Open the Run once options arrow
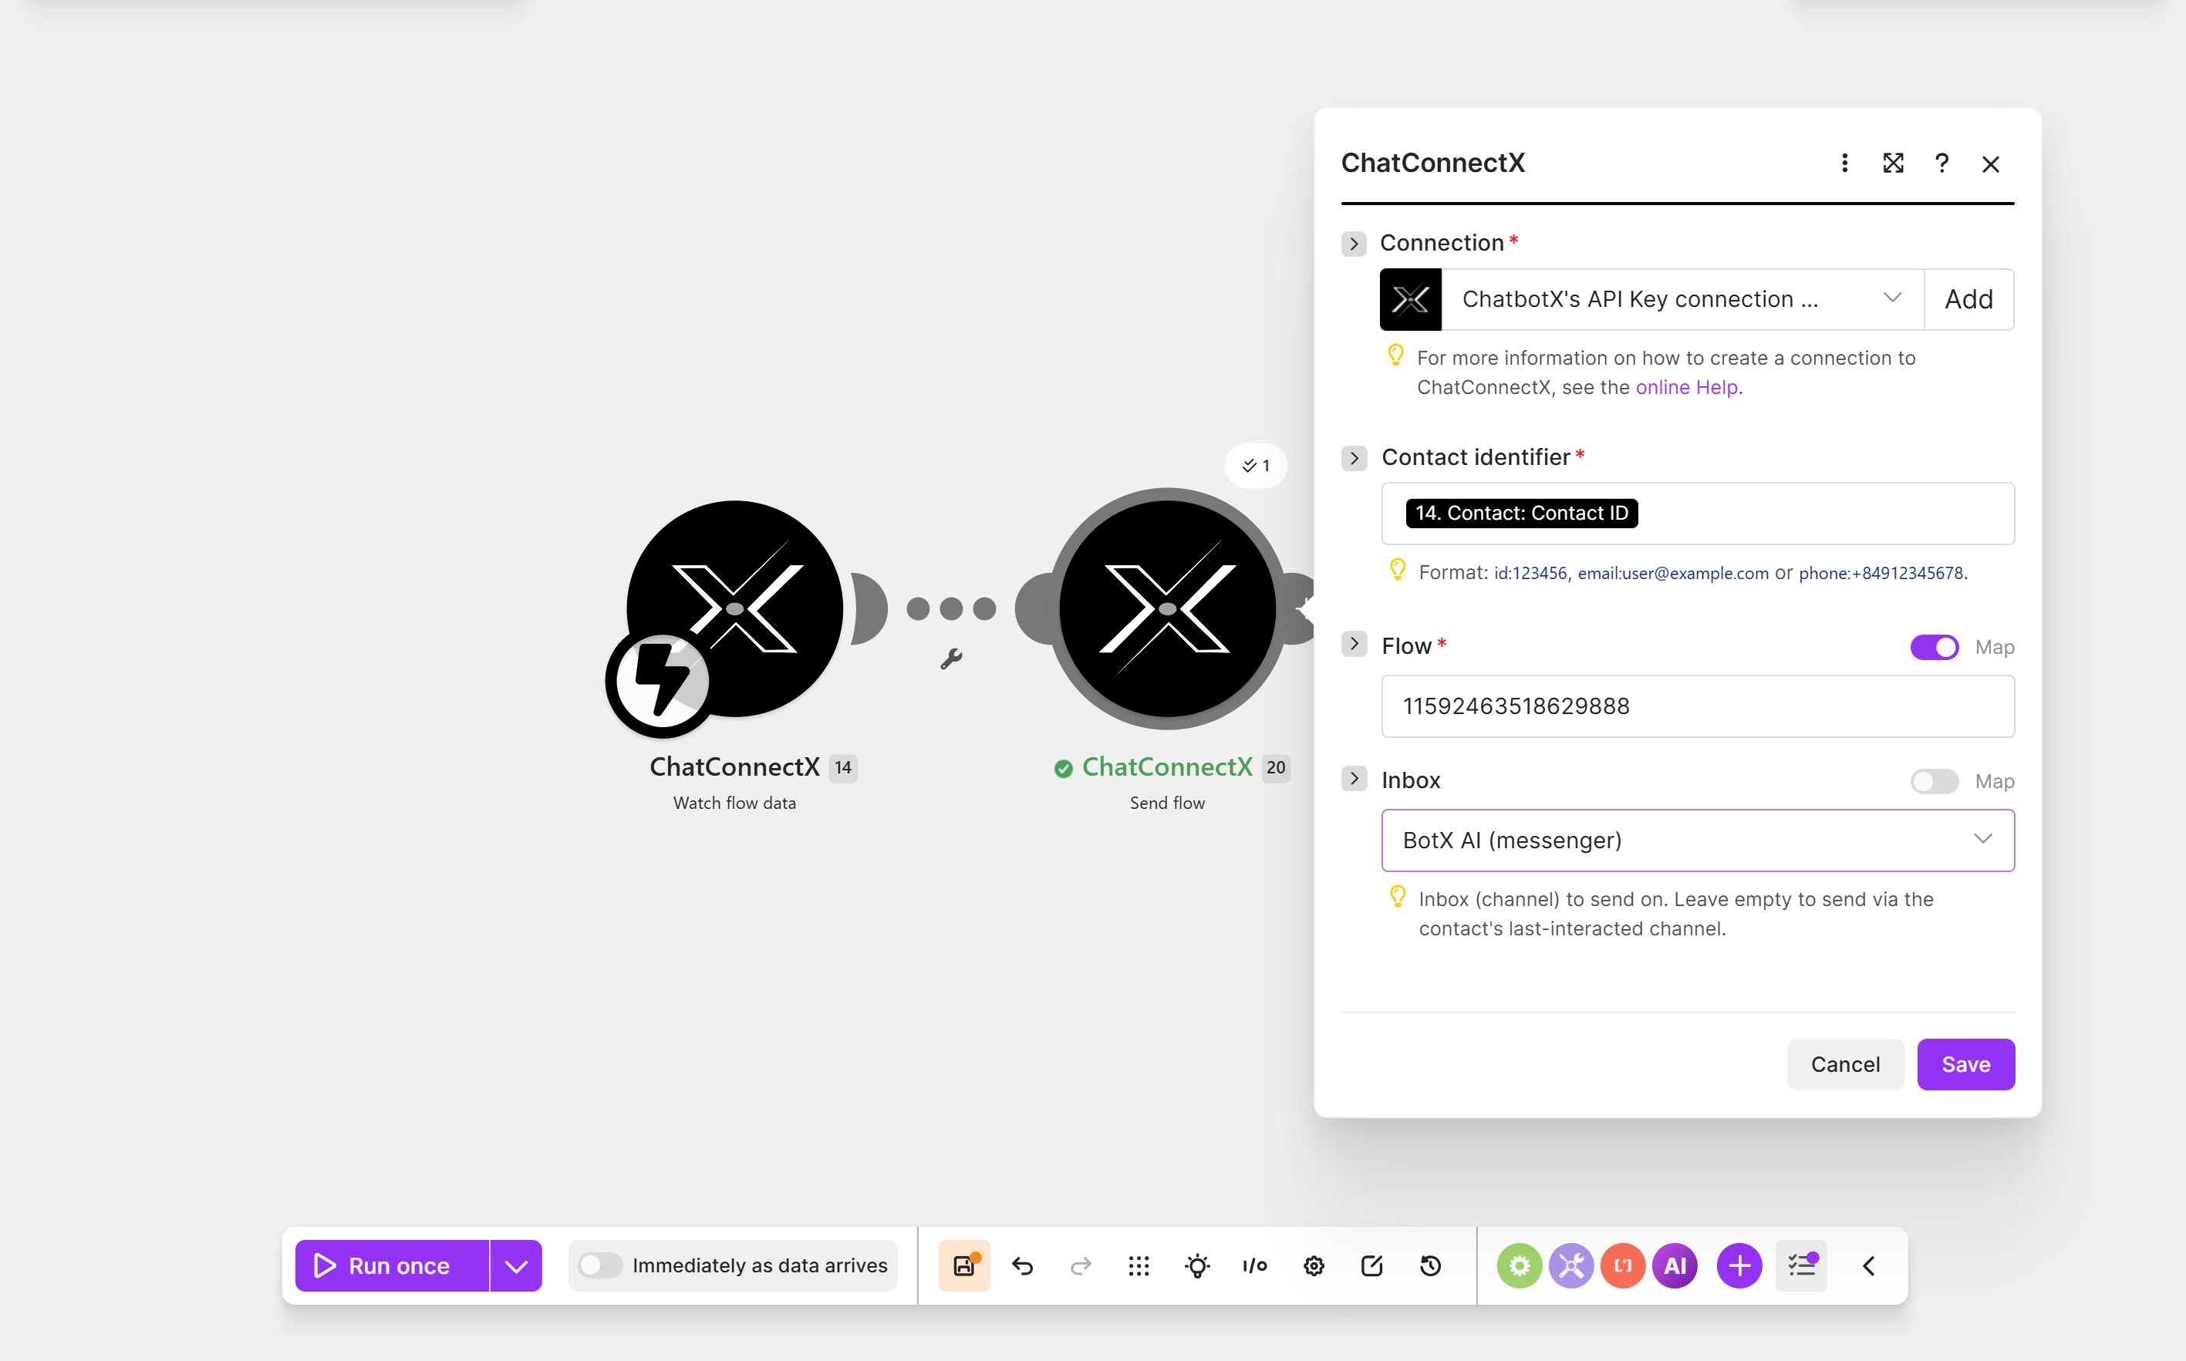The image size is (2186, 1361). click(x=516, y=1265)
